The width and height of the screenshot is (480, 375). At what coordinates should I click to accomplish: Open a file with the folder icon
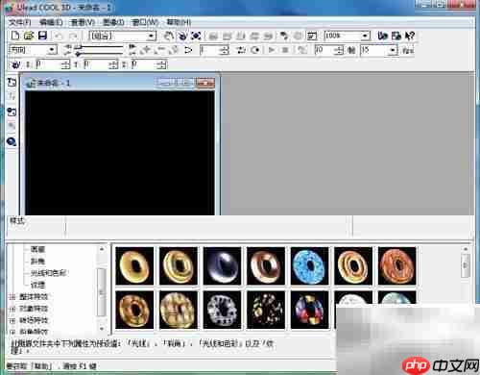click(x=29, y=36)
